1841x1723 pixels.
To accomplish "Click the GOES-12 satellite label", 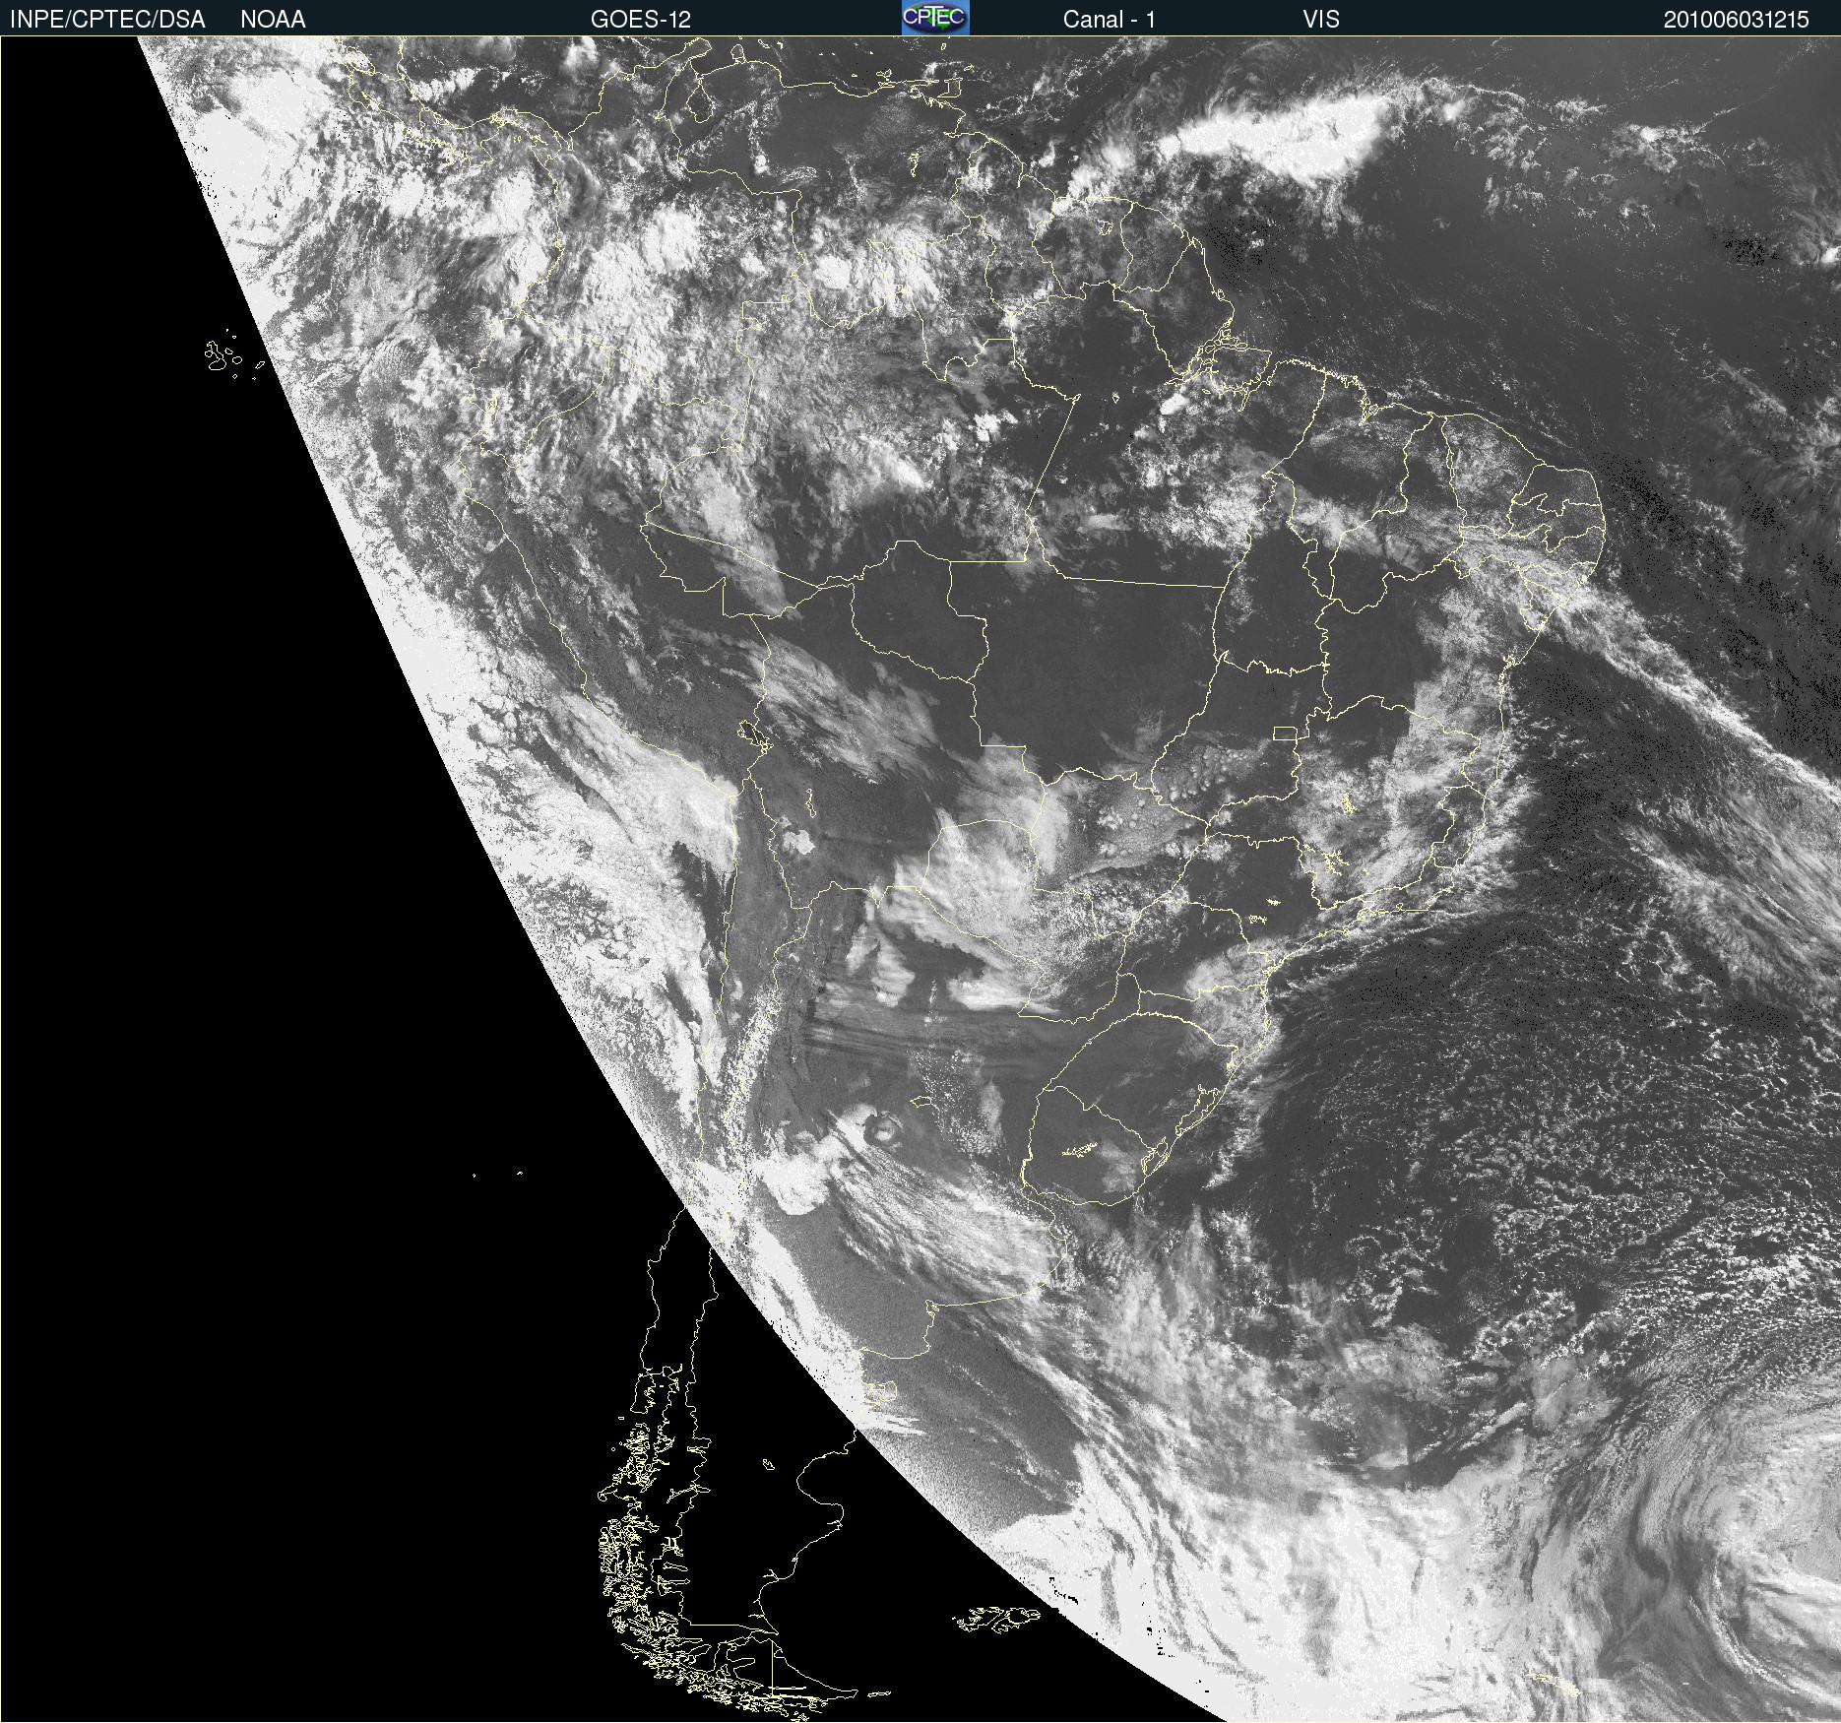I will coord(640,19).
